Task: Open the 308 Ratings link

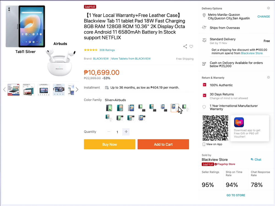Action: pos(107,50)
